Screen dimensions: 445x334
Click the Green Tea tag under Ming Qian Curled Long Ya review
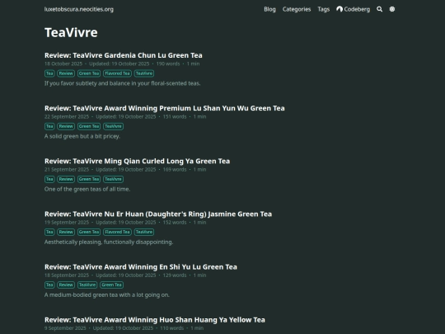(89, 179)
